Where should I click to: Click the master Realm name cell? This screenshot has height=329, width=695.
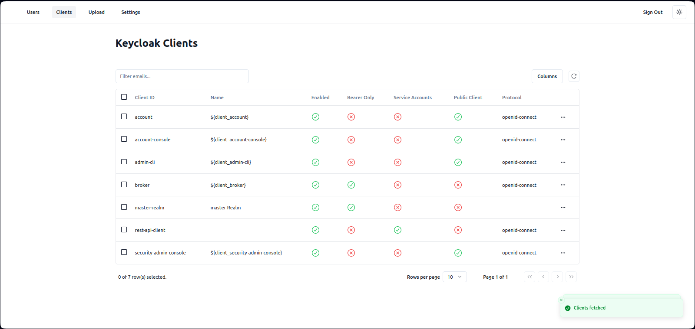tap(226, 208)
